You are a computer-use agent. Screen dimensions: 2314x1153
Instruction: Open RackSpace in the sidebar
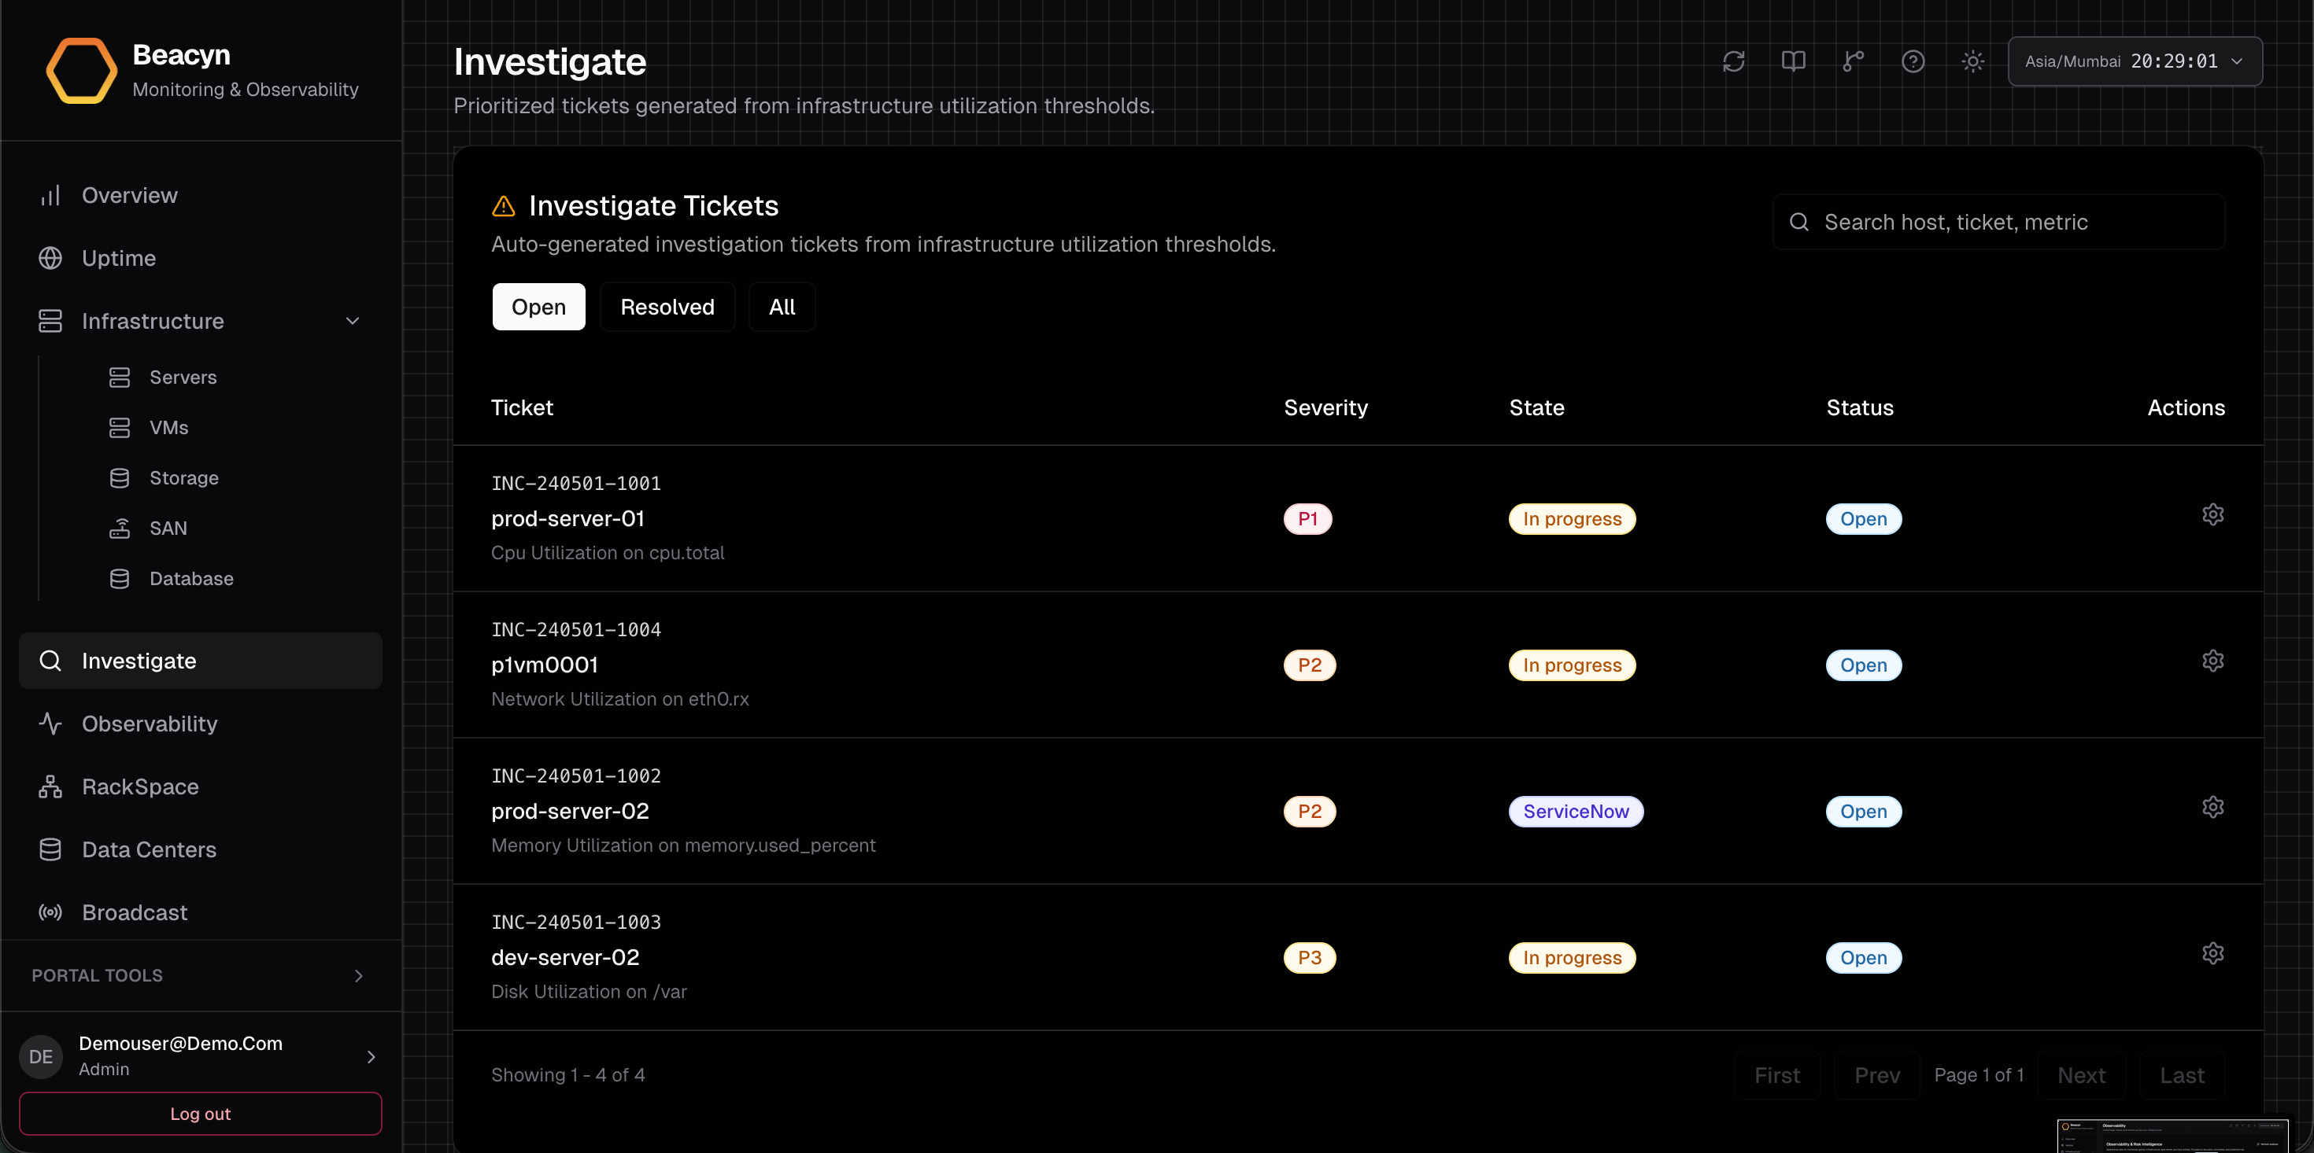click(x=201, y=786)
